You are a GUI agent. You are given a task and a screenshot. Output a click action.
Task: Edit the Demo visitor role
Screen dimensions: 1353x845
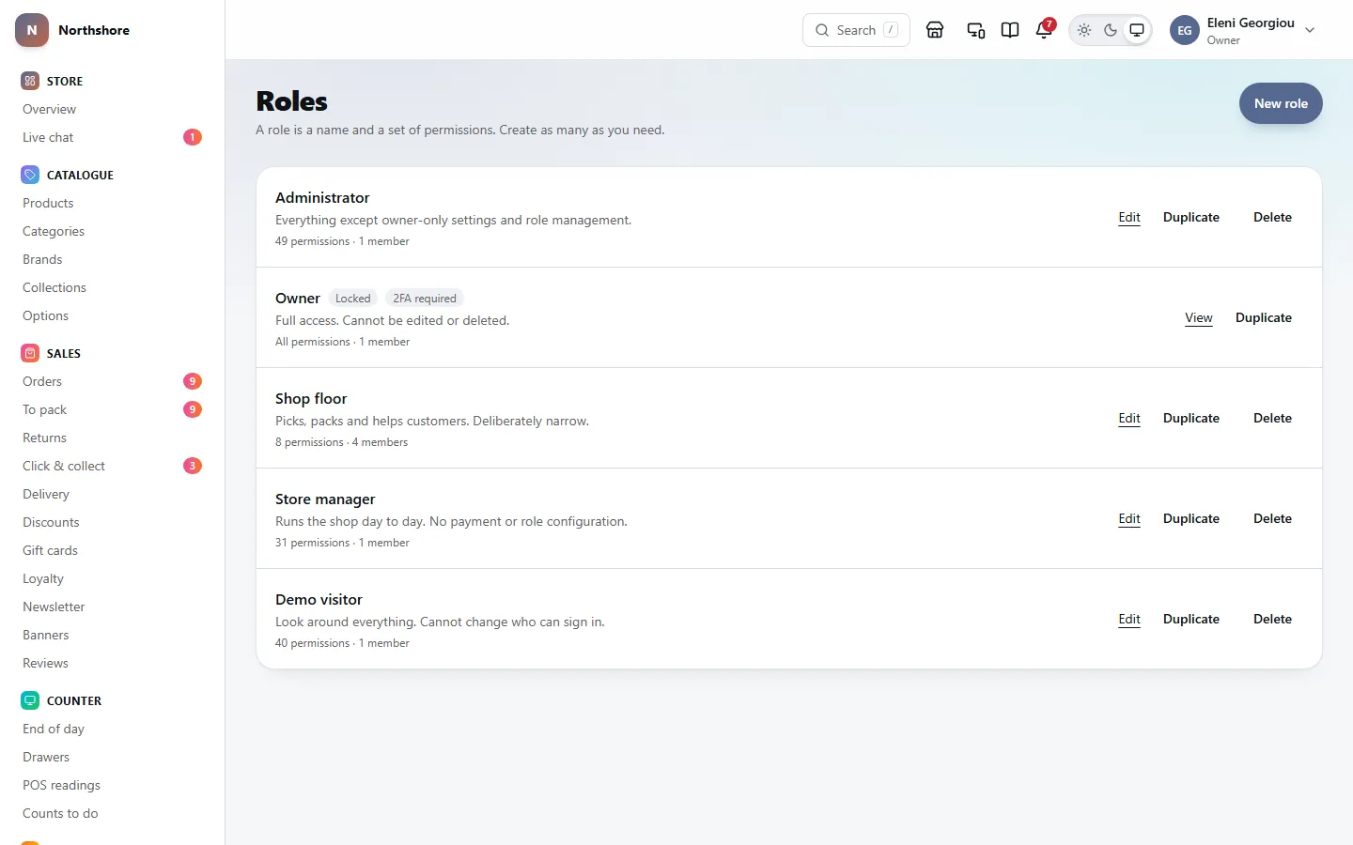[1129, 619]
